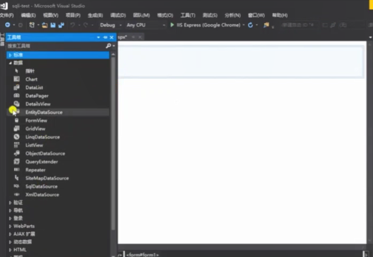Viewport: 373px width, 257px height.
Task: Open the toolbox window position dropdown arrow
Action: [x=98, y=37]
